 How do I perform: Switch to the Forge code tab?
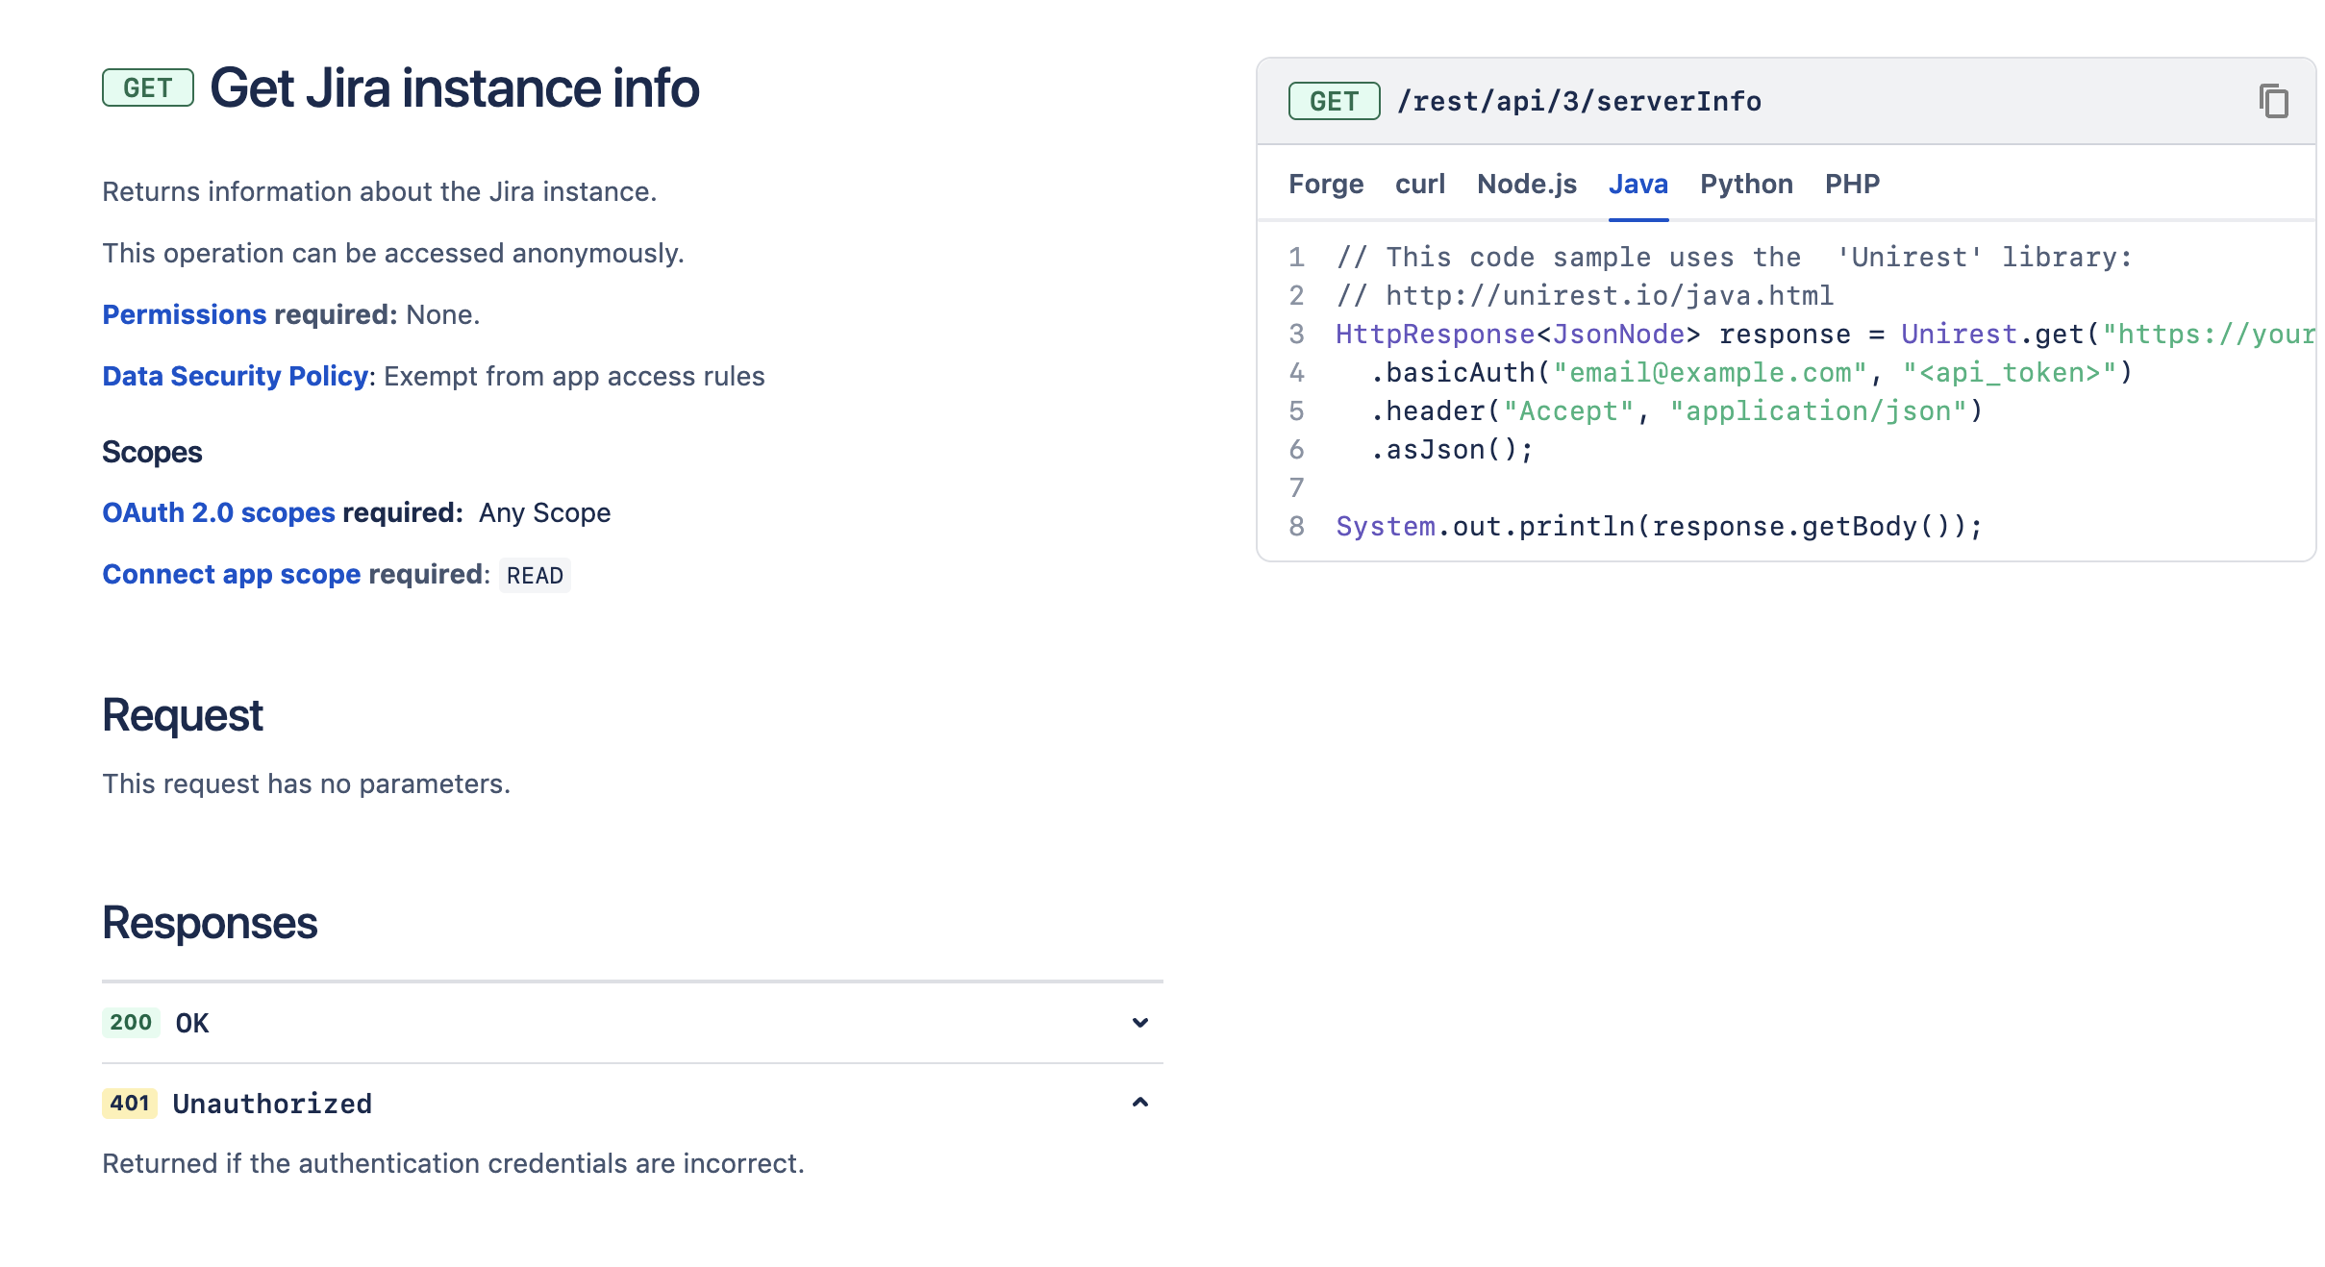pos(1325,184)
